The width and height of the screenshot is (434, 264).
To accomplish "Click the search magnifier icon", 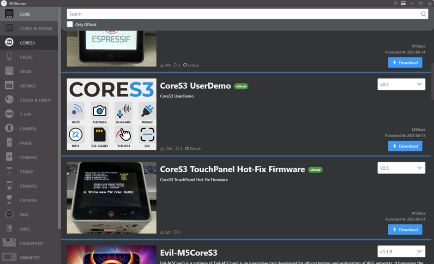I will (423, 14).
